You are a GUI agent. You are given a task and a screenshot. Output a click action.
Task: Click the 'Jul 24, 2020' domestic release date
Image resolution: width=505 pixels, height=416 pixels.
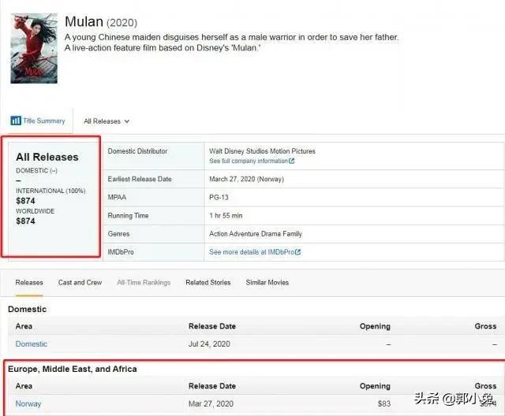click(x=209, y=344)
